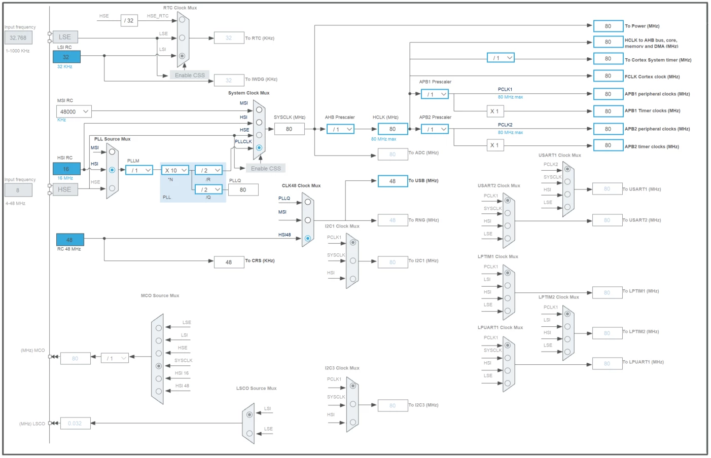Select LSI input on RTC Clock Mux
711x458 pixels.
click(x=182, y=56)
